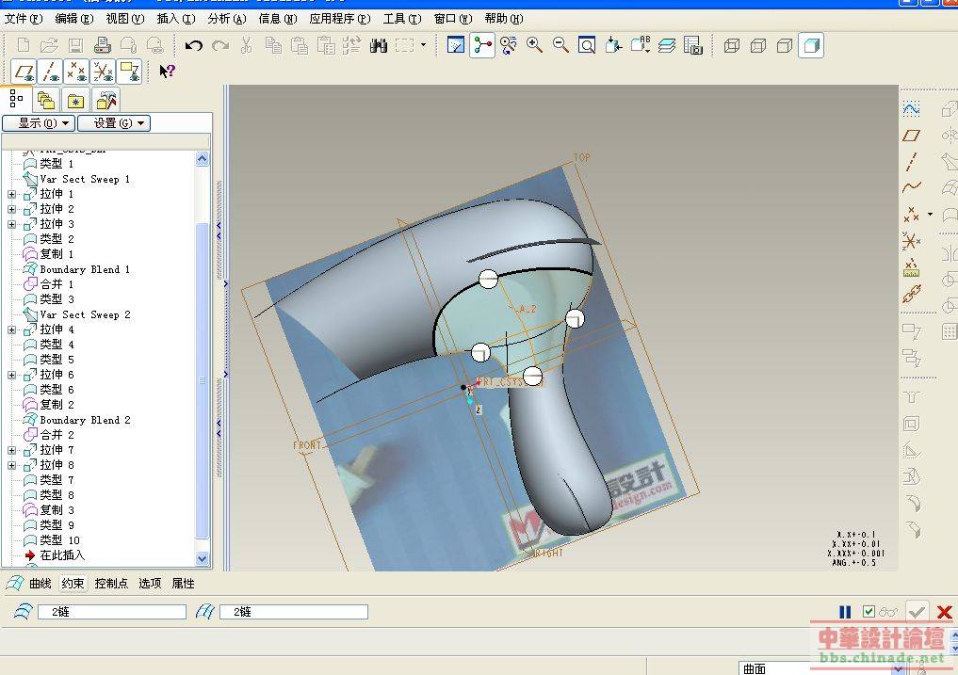958x675 pixels.
Task: Cut selection with the scissors icon
Action: coord(247,45)
